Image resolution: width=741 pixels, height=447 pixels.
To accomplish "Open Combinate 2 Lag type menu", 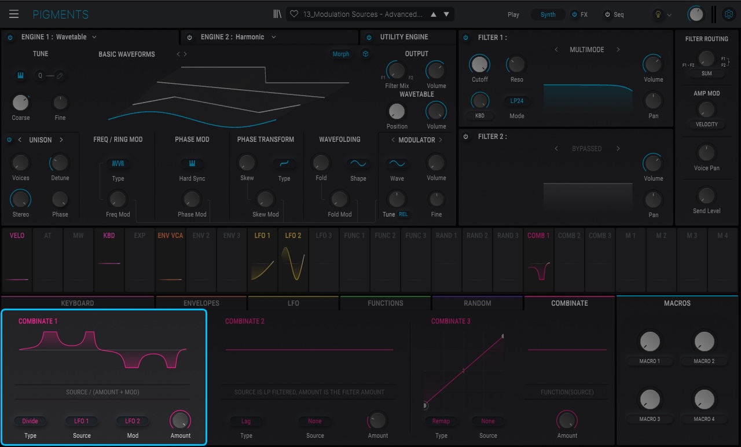I will [x=246, y=421].
